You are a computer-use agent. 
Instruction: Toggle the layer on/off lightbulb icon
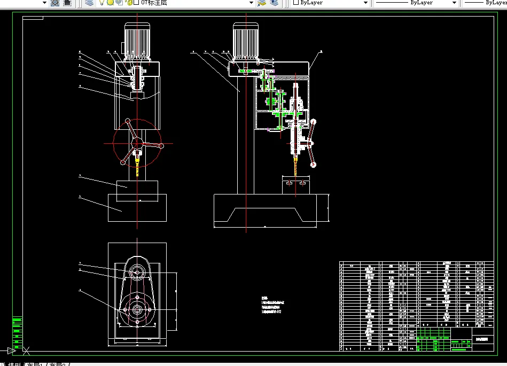click(102, 3)
